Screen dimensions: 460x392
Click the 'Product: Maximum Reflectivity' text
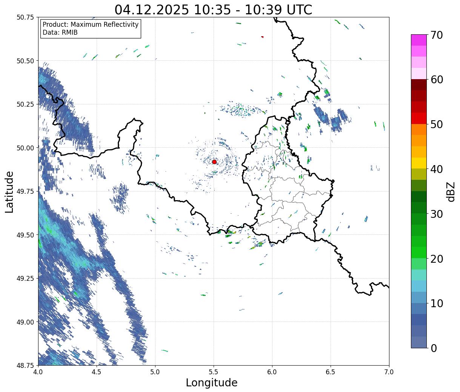click(x=91, y=24)
